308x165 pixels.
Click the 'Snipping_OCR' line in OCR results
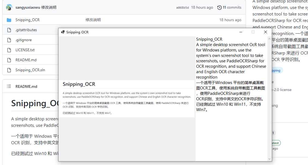click(x=209, y=39)
